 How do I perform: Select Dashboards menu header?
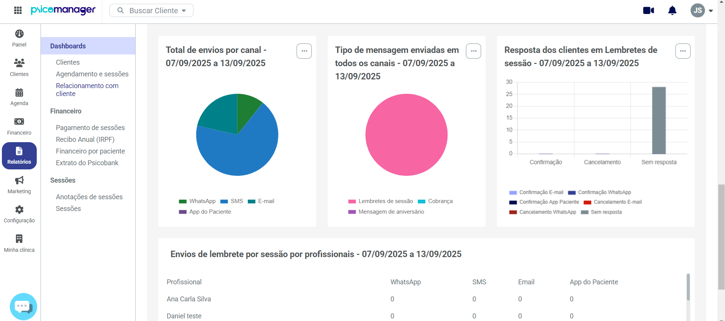(88, 46)
